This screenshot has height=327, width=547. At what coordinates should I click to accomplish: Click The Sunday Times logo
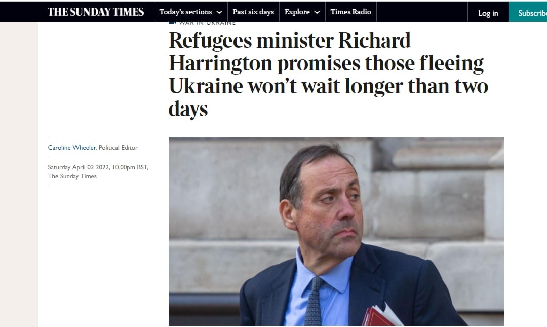[x=96, y=12]
